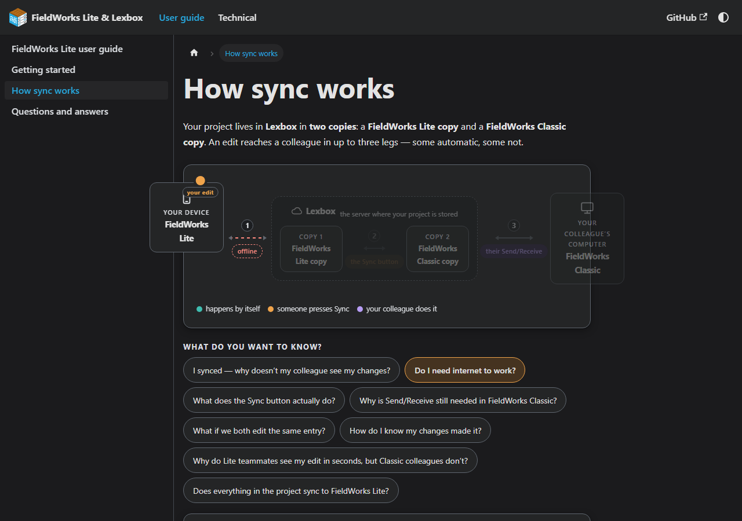Image resolution: width=742 pixels, height=521 pixels.
Task: Click step number 2 circle in diagram
Action: [x=374, y=236]
